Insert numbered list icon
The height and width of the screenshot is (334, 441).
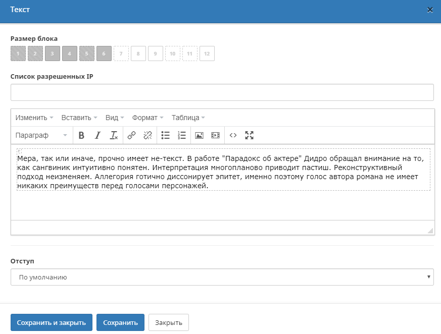pyautogui.click(x=182, y=135)
